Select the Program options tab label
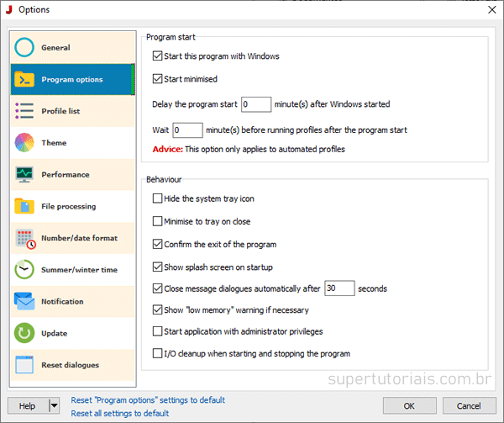 pos(72,80)
